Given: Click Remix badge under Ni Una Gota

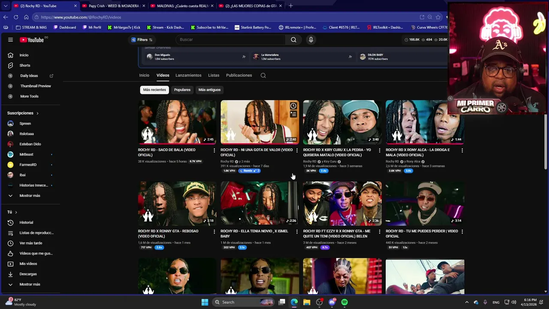Looking at the screenshot, I should coord(249,171).
